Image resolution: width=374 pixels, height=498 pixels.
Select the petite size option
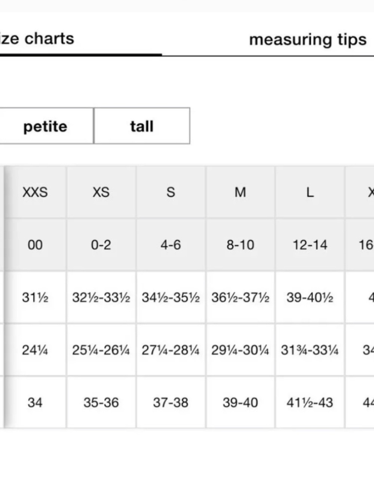tap(46, 126)
